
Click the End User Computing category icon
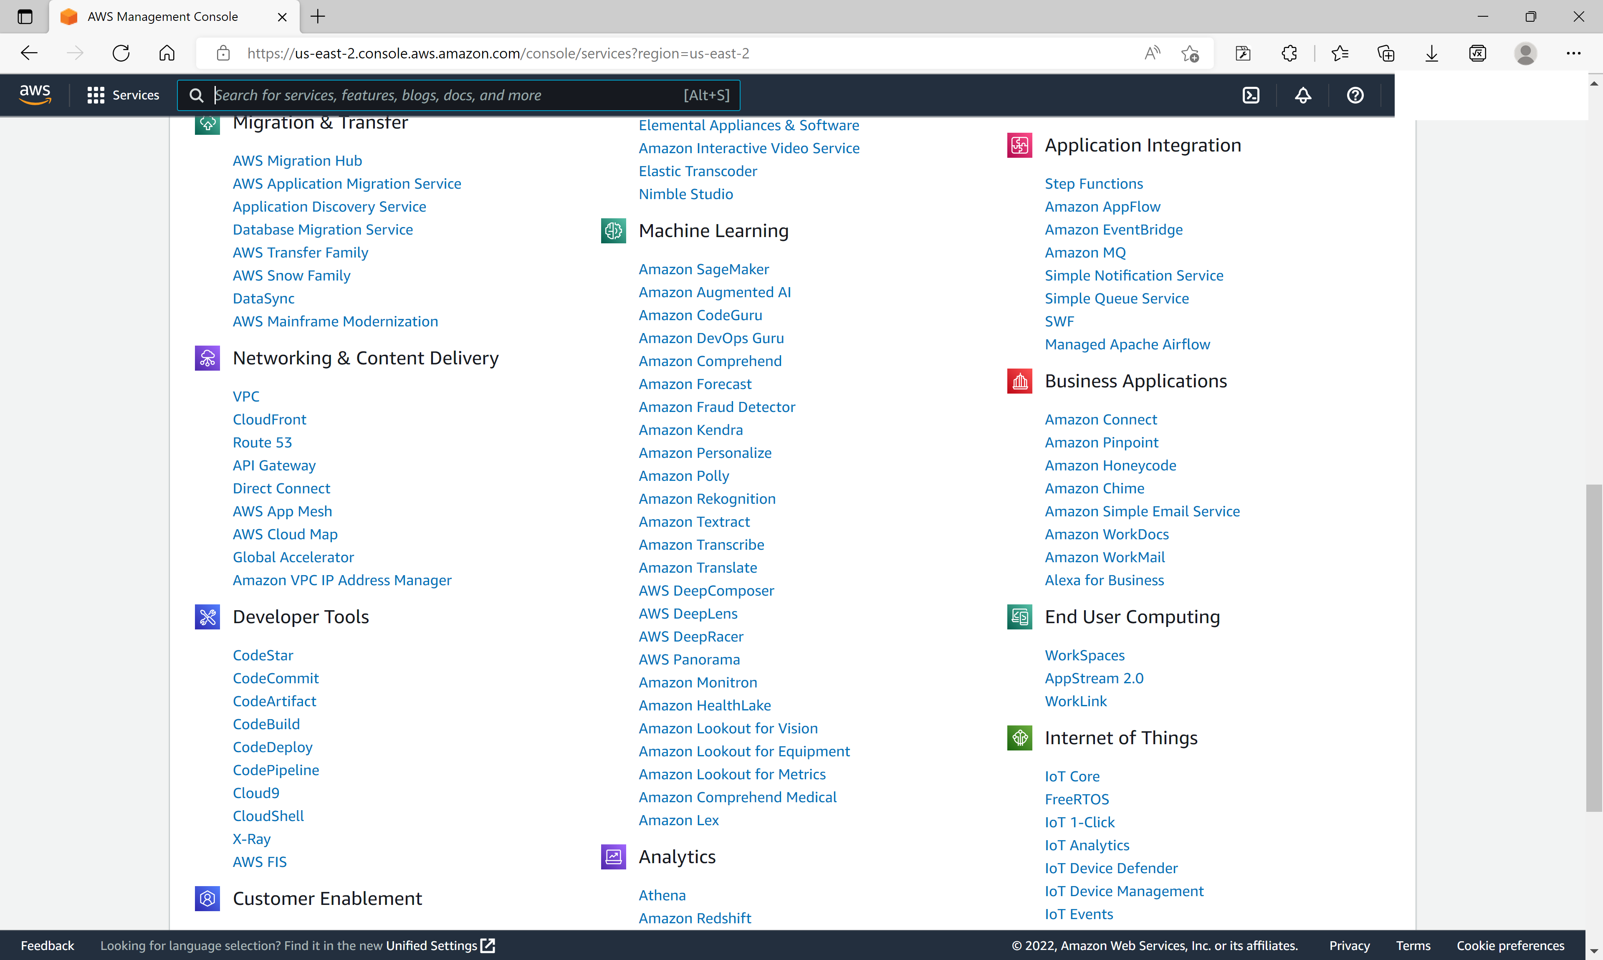tap(1019, 616)
